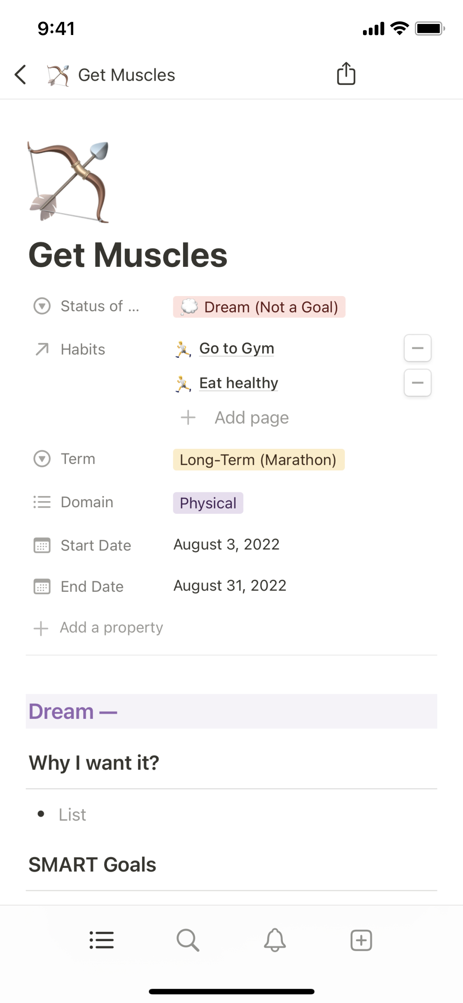The height and width of the screenshot is (1003, 463).
Task: Open the Eat healthy page link
Action: [x=238, y=383]
